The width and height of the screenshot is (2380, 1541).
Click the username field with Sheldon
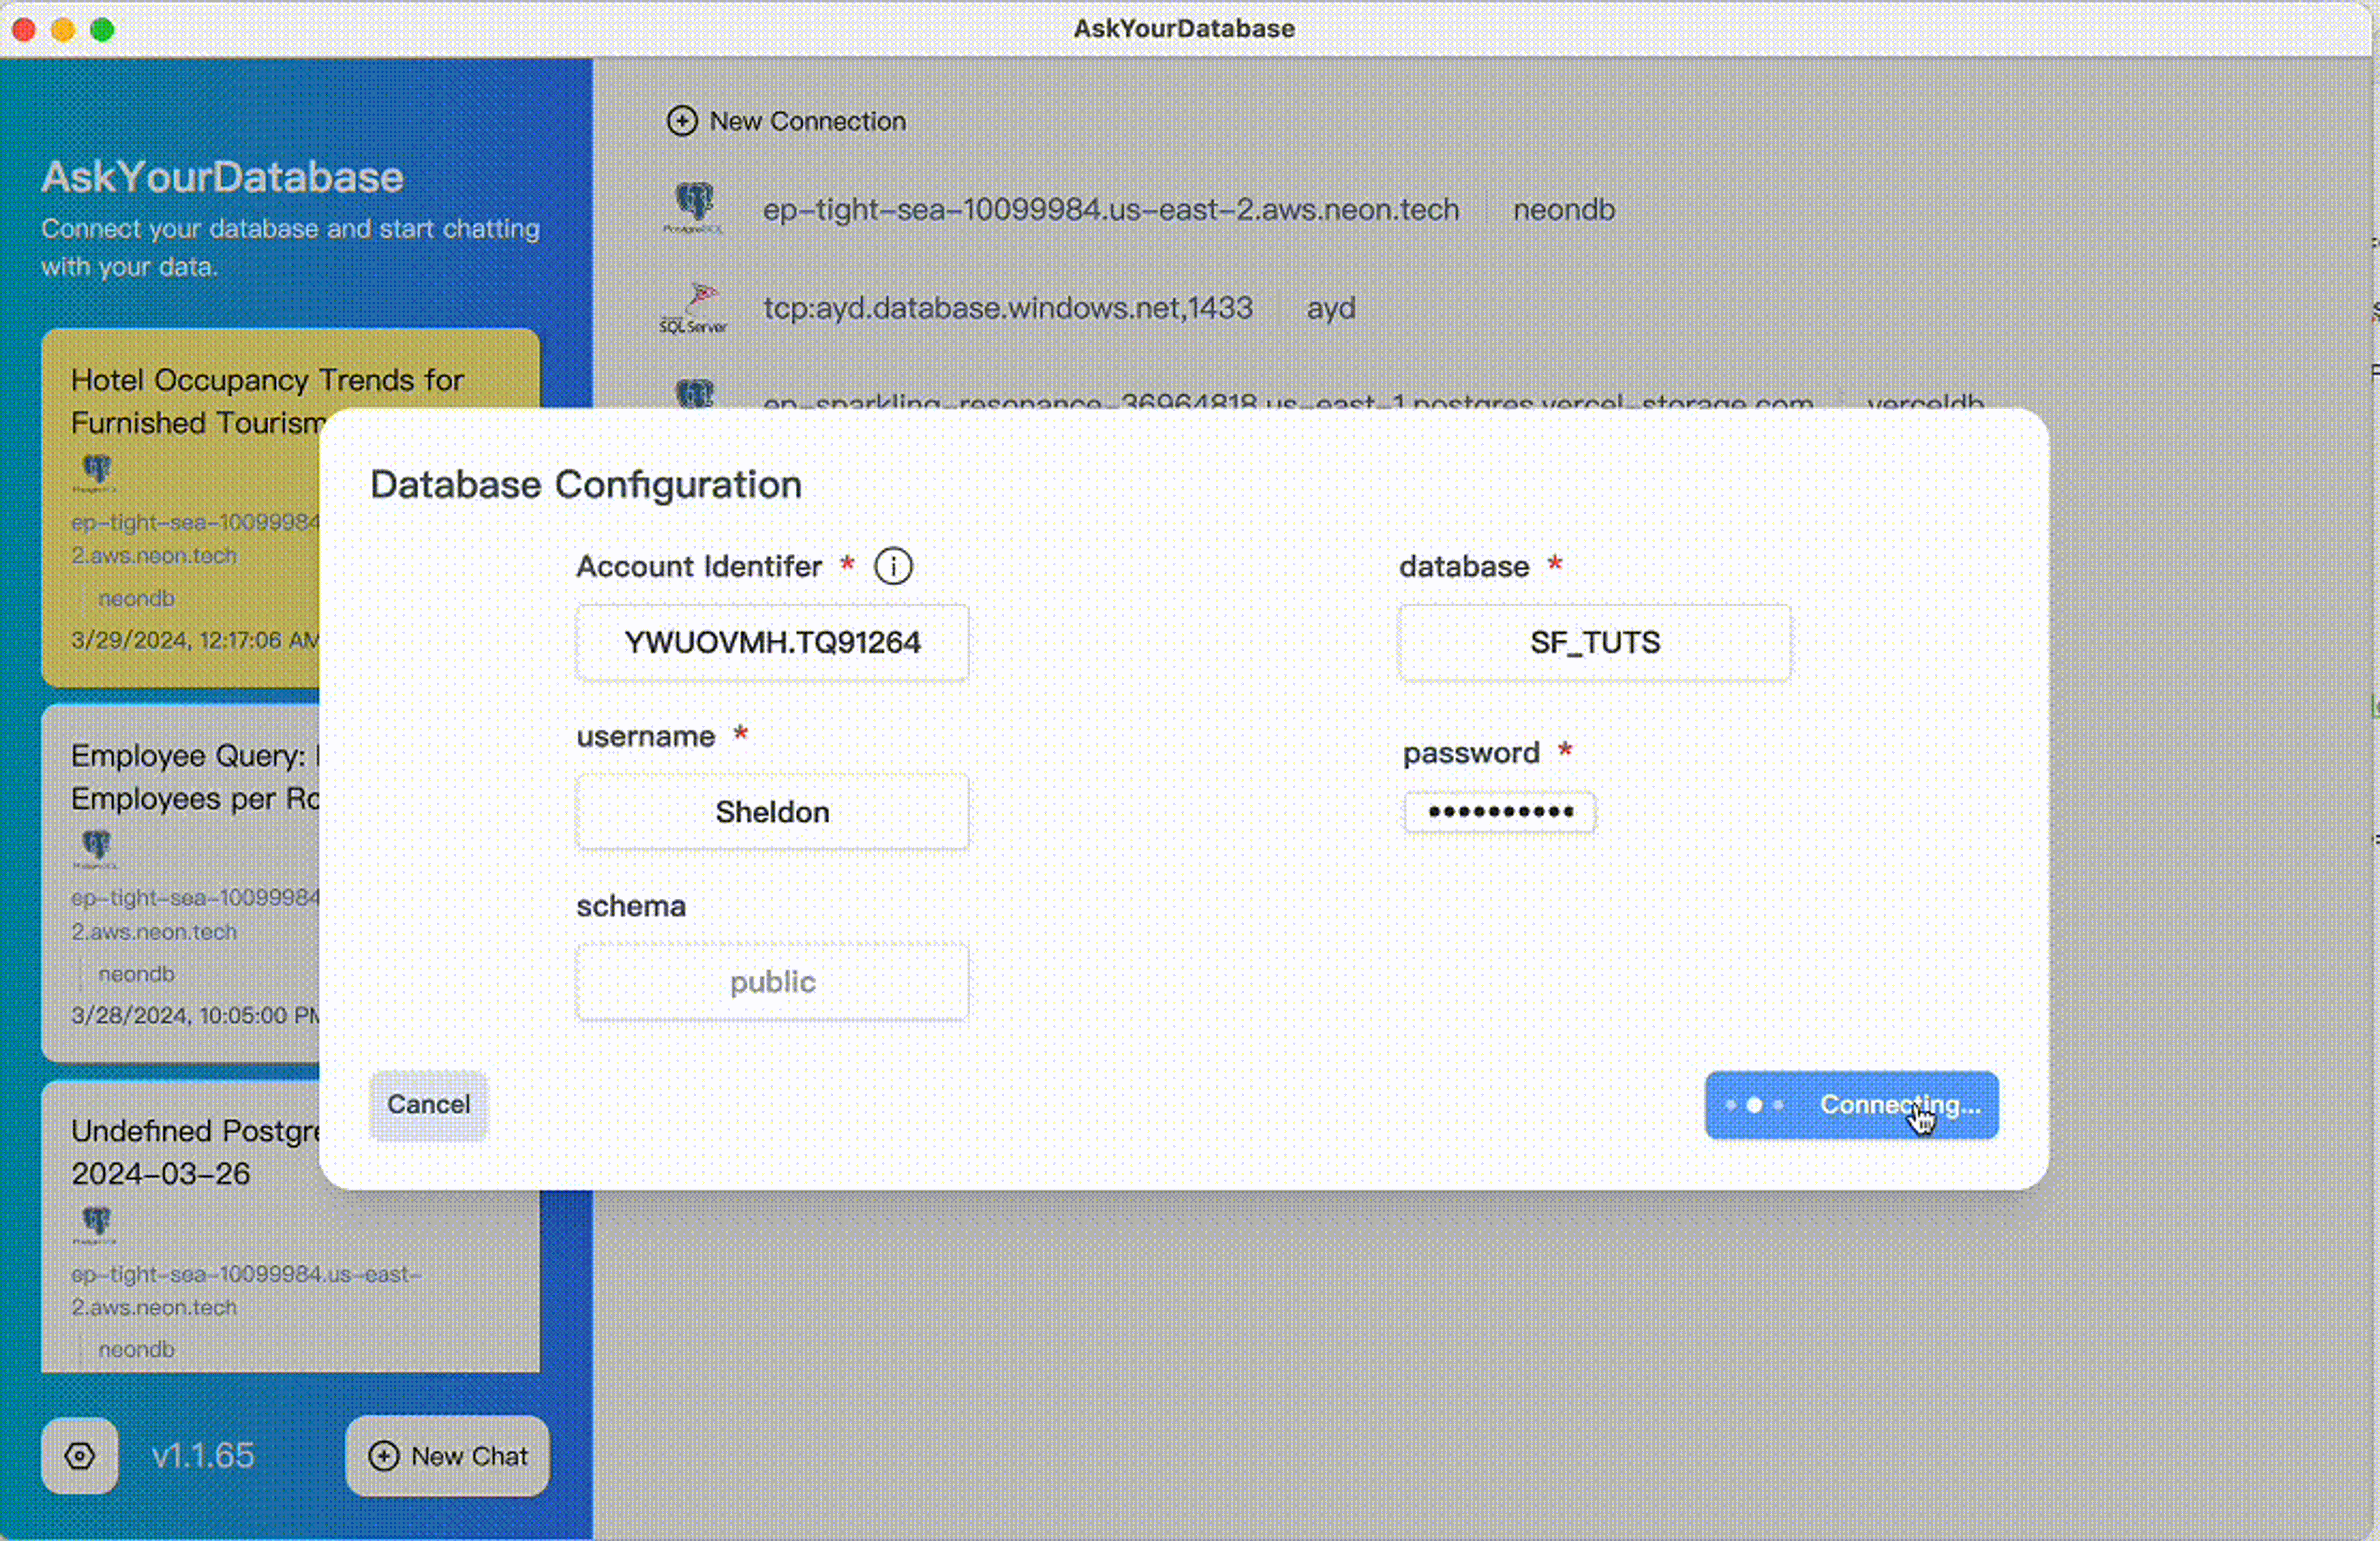click(x=772, y=812)
